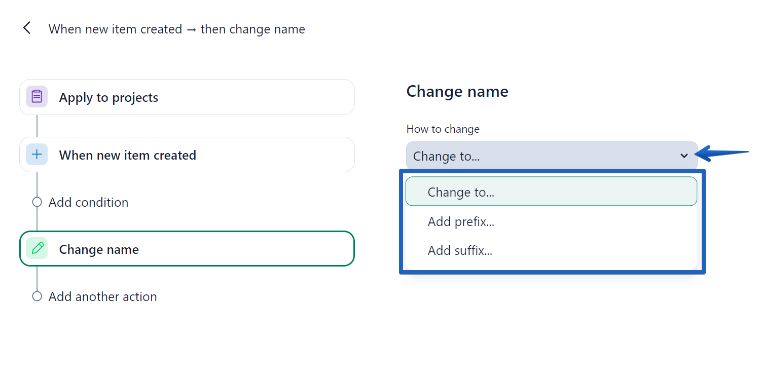This screenshot has height=377, width=761.
Task: Click the circle node beside Add condition
Action: (x=37, y=202)
